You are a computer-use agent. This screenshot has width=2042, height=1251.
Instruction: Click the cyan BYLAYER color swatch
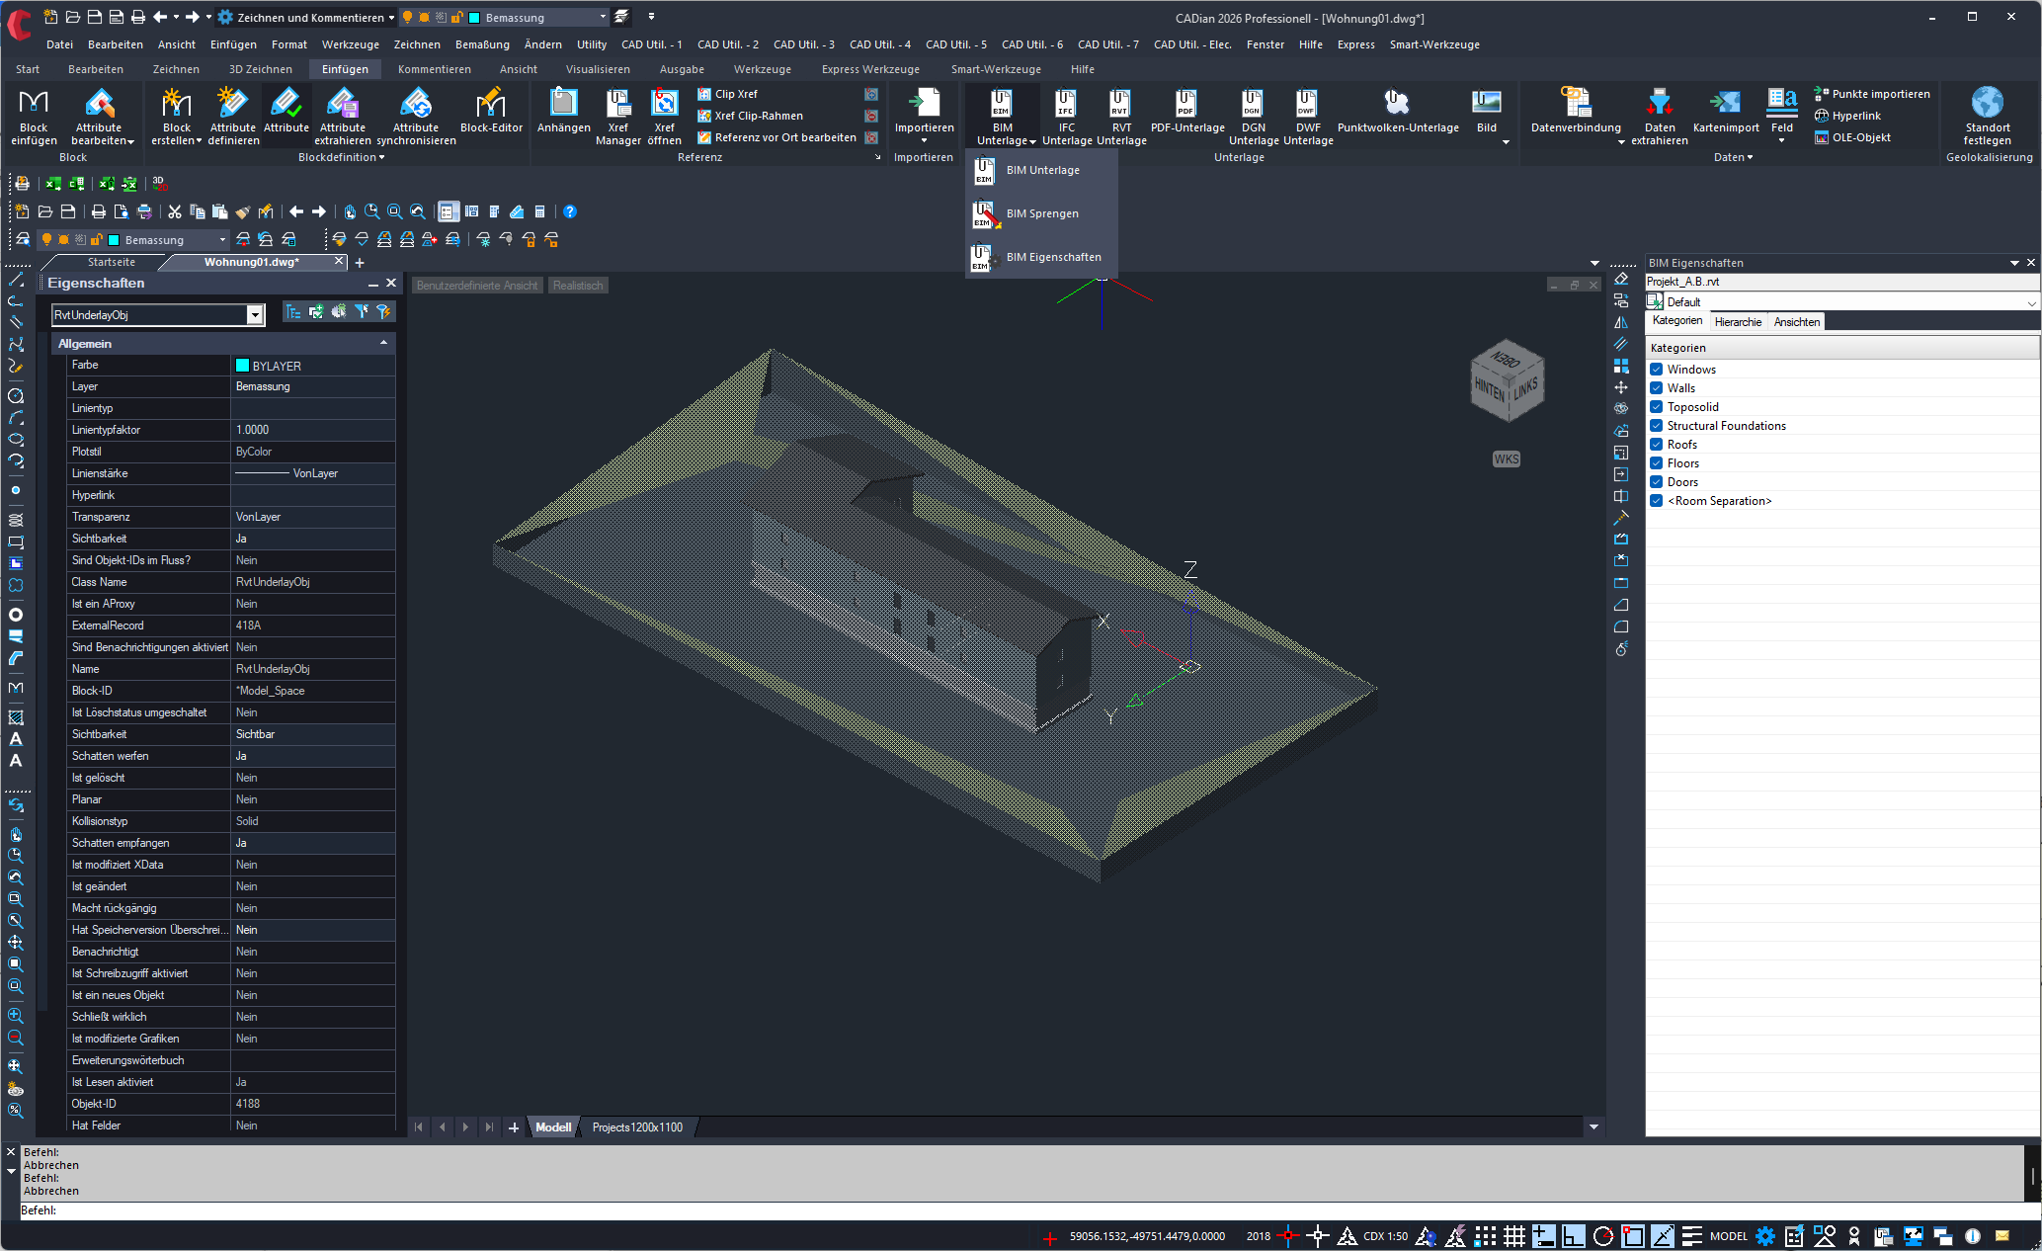point(243,366)
